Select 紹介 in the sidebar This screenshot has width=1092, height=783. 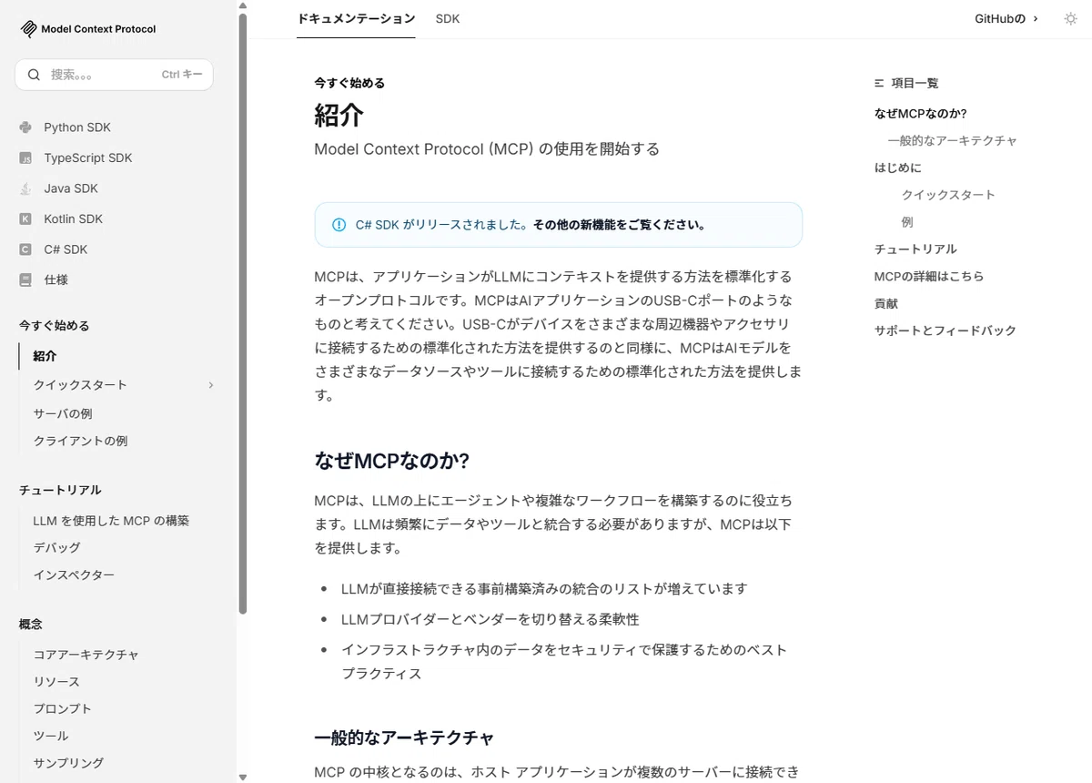[45, 356]
